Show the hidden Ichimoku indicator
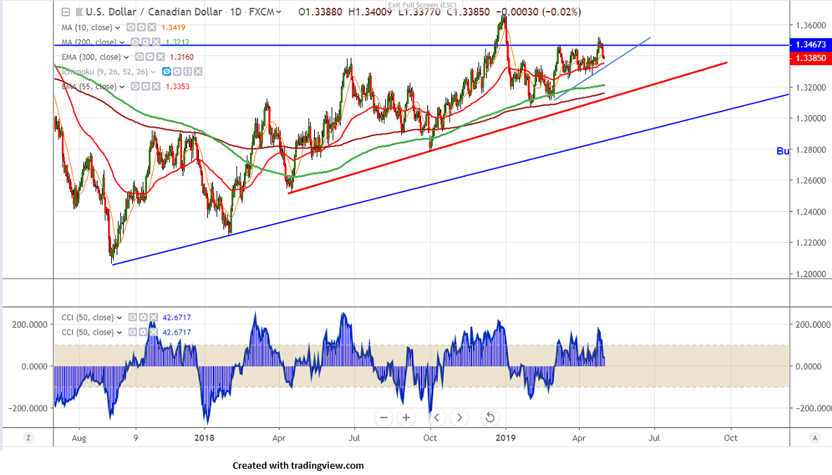The image size is (832, 475). coord(166,72)
